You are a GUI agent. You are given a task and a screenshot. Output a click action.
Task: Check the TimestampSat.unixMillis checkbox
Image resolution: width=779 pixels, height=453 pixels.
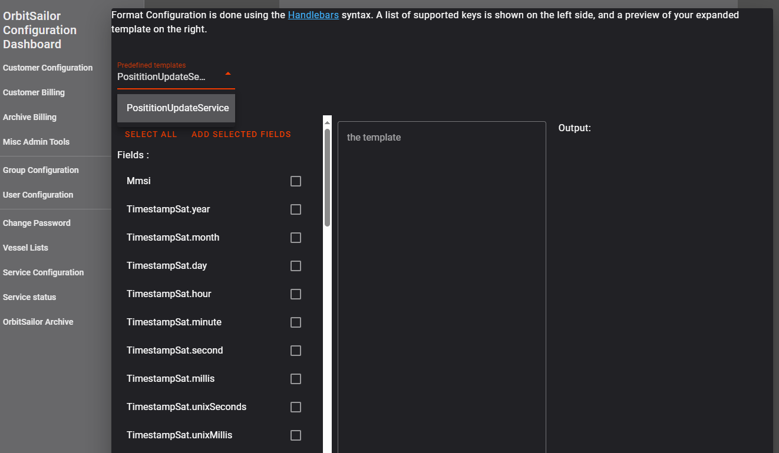(296, 435)
